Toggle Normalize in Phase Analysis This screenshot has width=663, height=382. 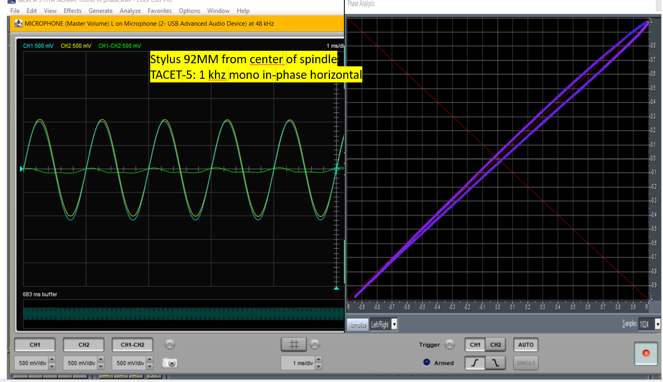357,324
